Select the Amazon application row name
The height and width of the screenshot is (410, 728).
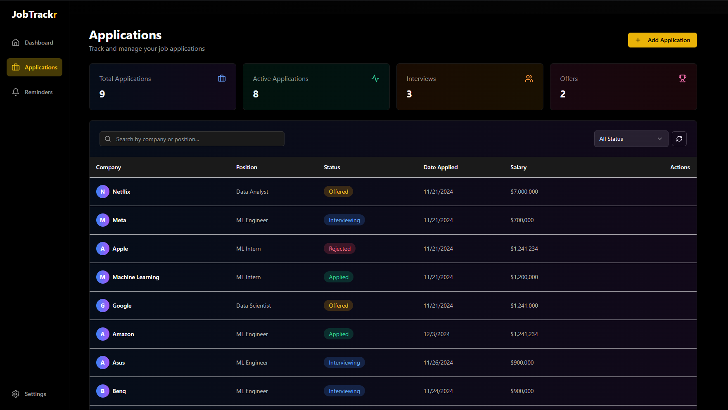[x=123, y=334]
